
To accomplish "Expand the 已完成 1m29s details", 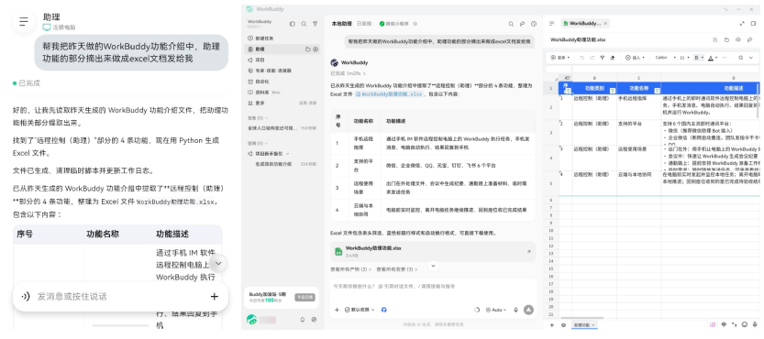I will [x=348, y=73].
